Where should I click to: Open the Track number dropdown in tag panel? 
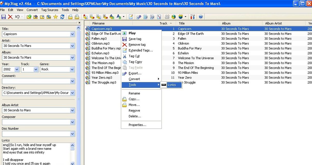(36, 69)
